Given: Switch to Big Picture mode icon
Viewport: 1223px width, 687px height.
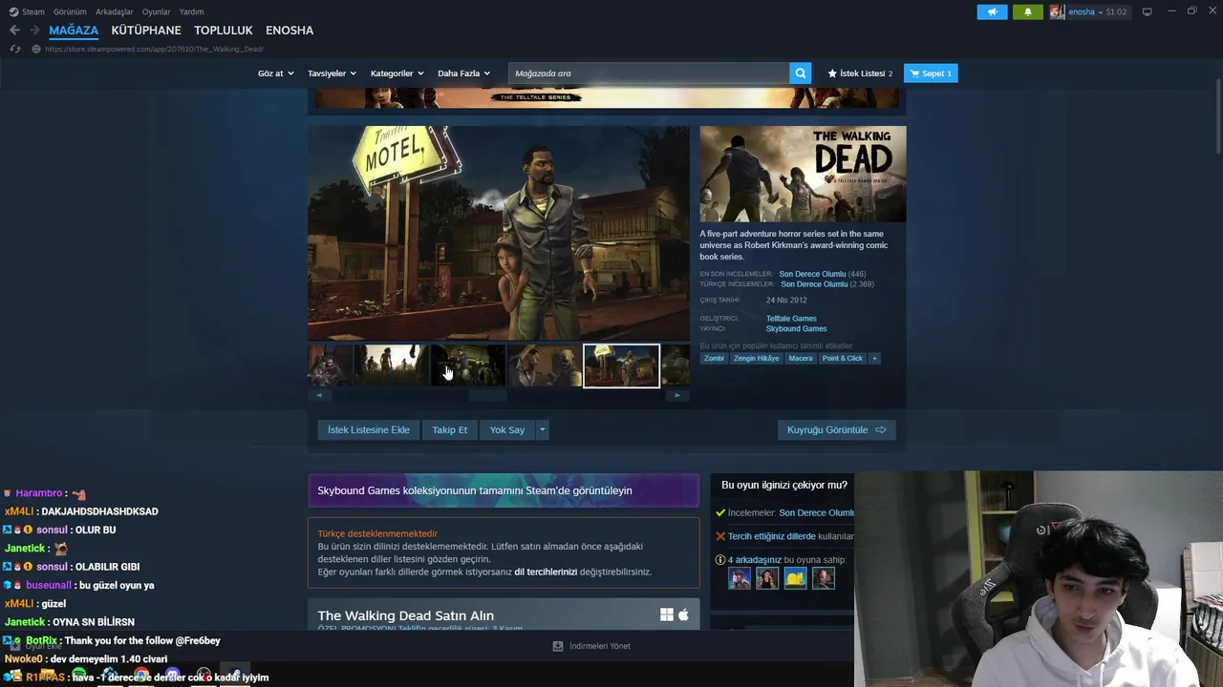Looking at the screenshot, I should pos(1148,11).
